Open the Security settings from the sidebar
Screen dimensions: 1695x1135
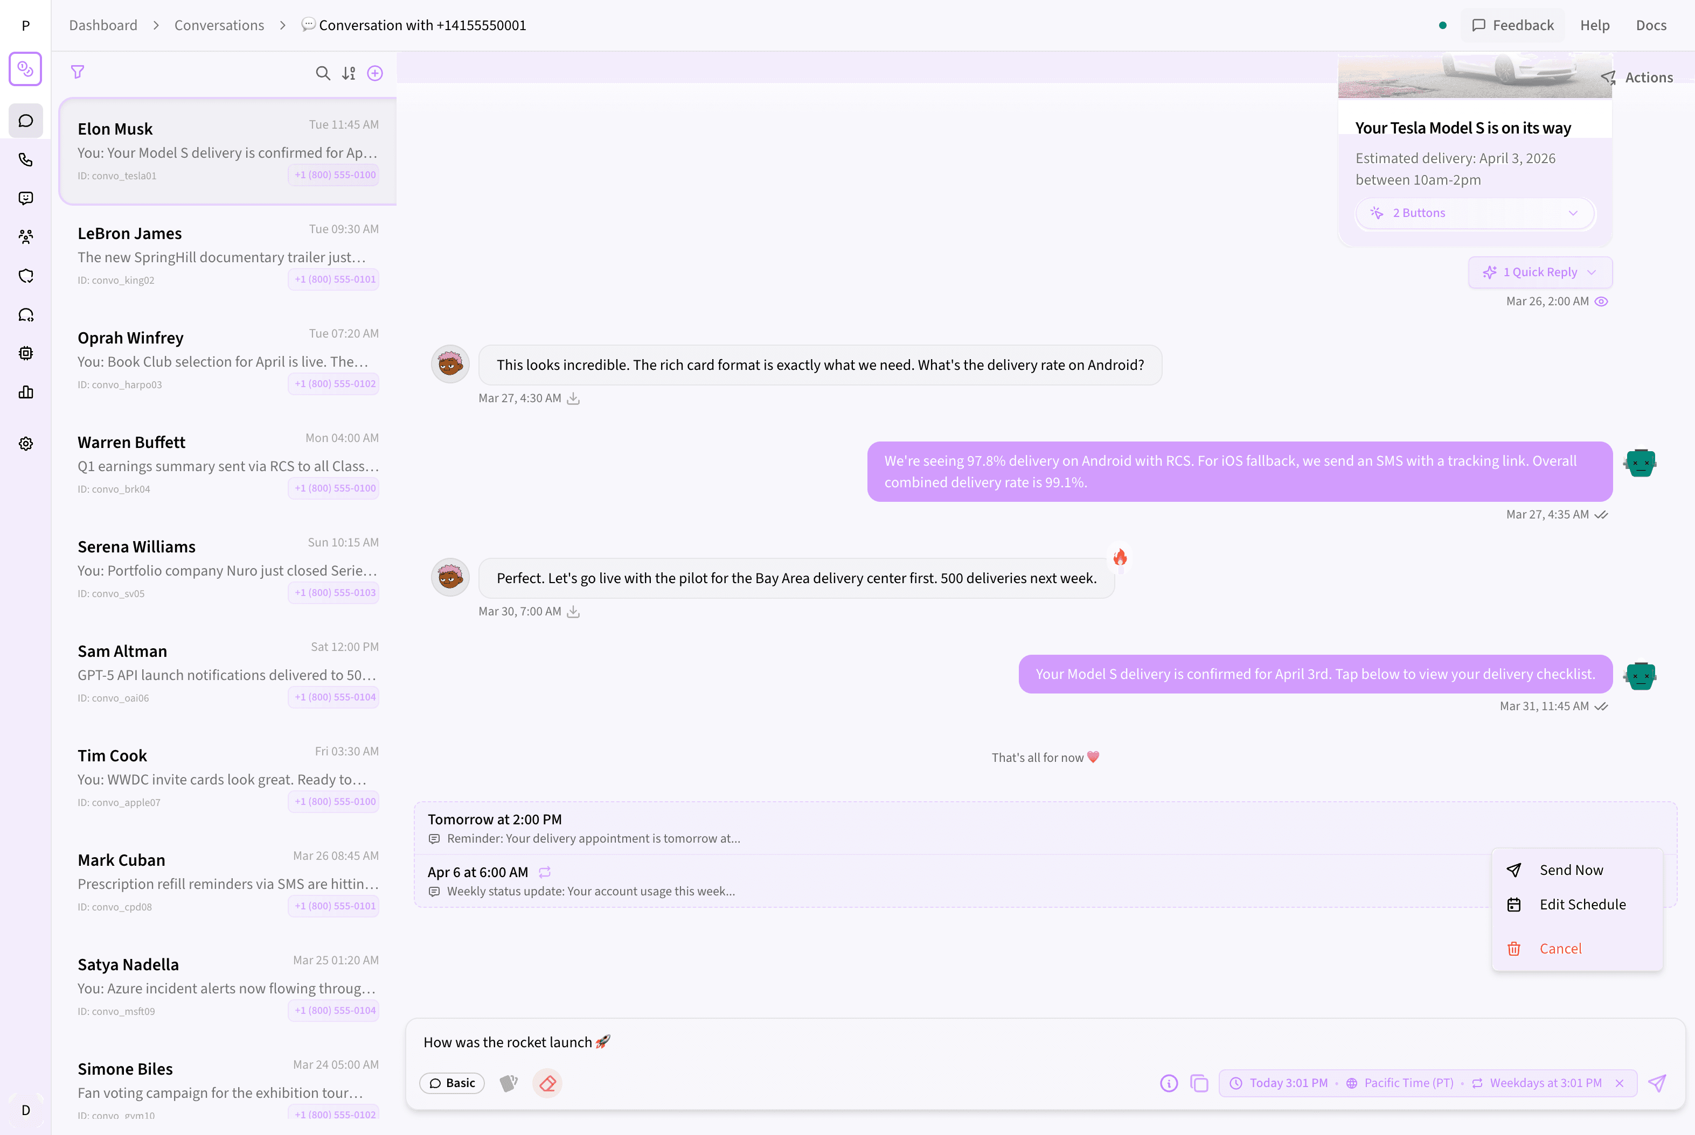[26, 276]
